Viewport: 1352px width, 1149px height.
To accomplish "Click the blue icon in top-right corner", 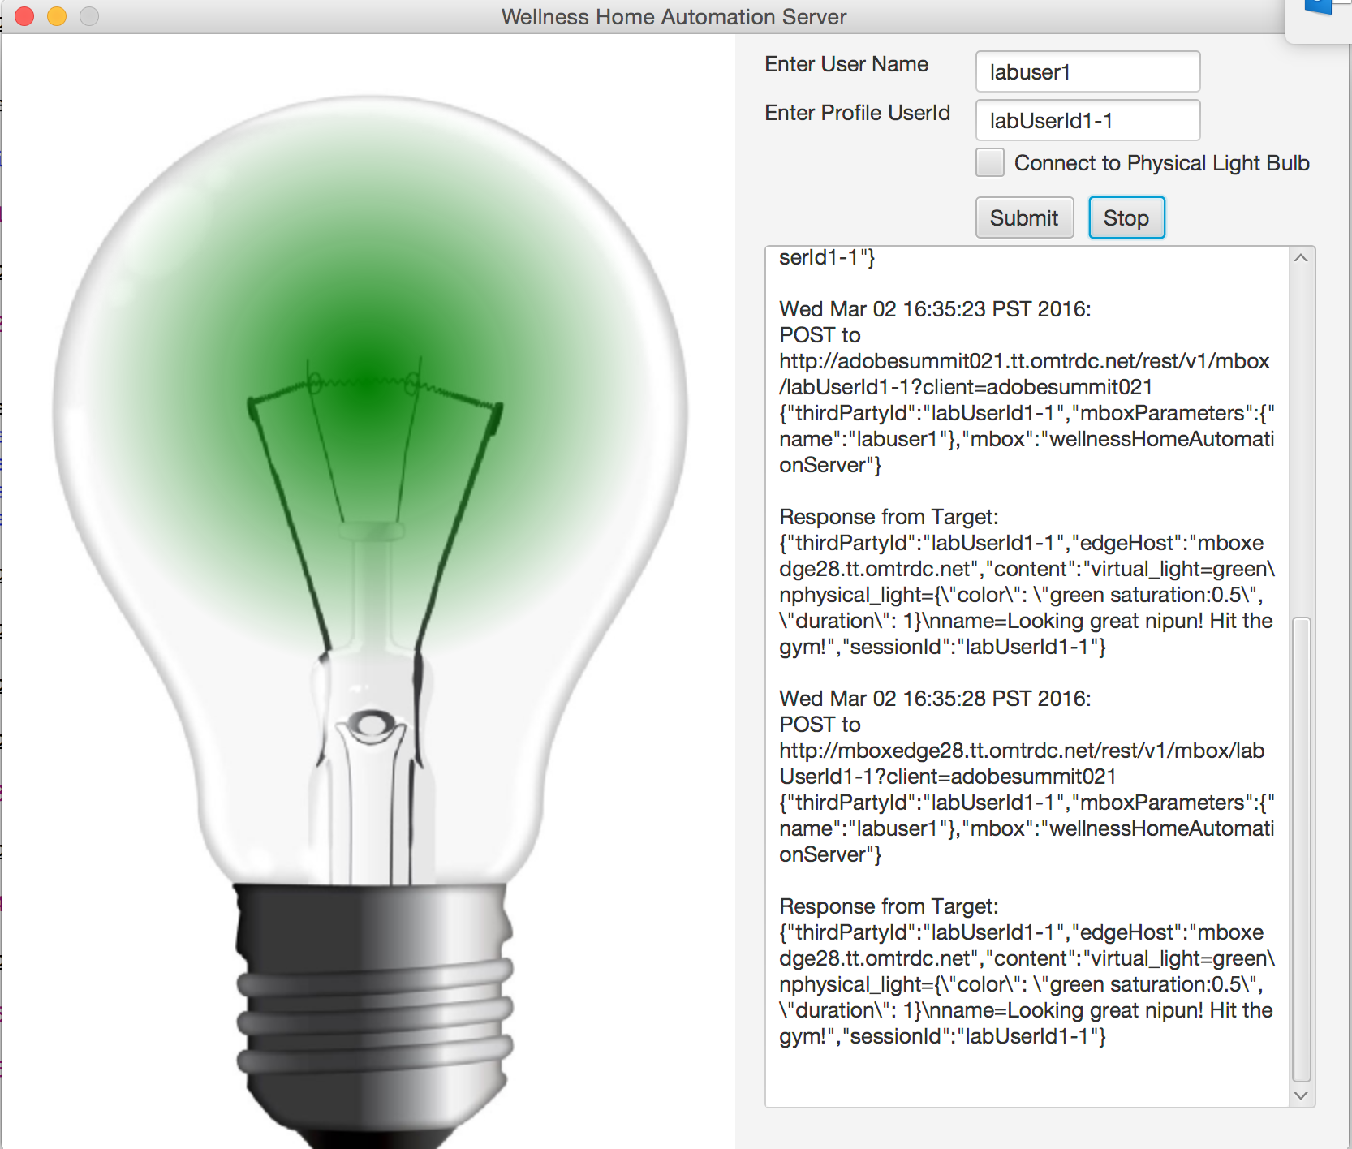I will pos(1319,6).
